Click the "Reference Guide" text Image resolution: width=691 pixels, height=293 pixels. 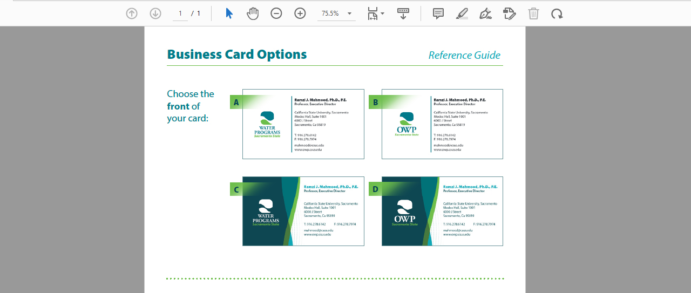(464, 55)
